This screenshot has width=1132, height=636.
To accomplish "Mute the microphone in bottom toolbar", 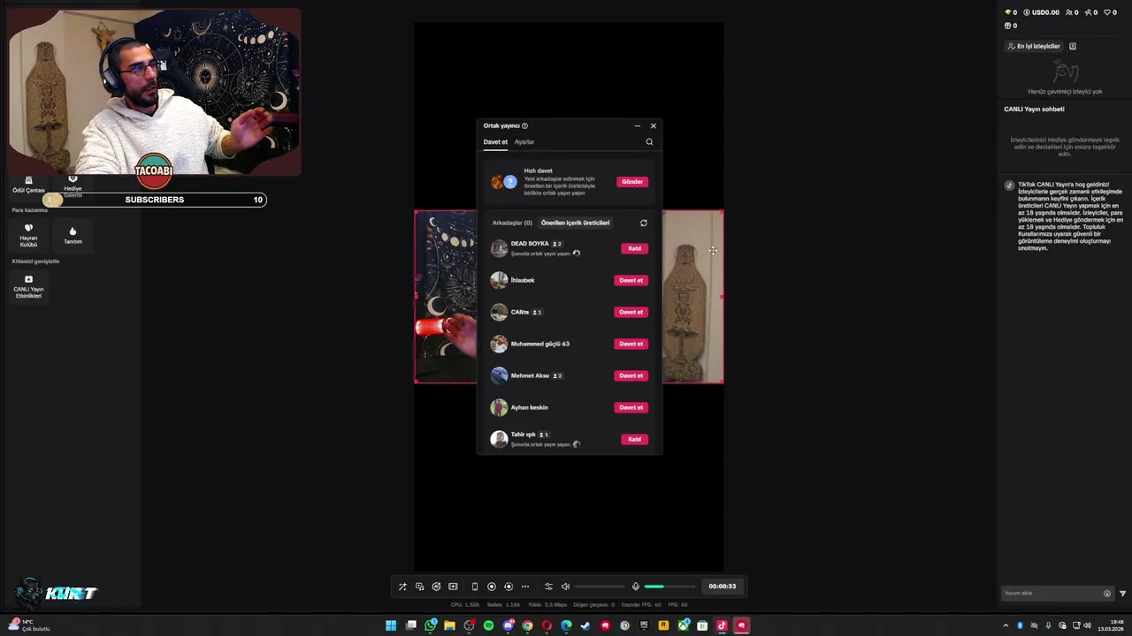I will click(635, 587).
